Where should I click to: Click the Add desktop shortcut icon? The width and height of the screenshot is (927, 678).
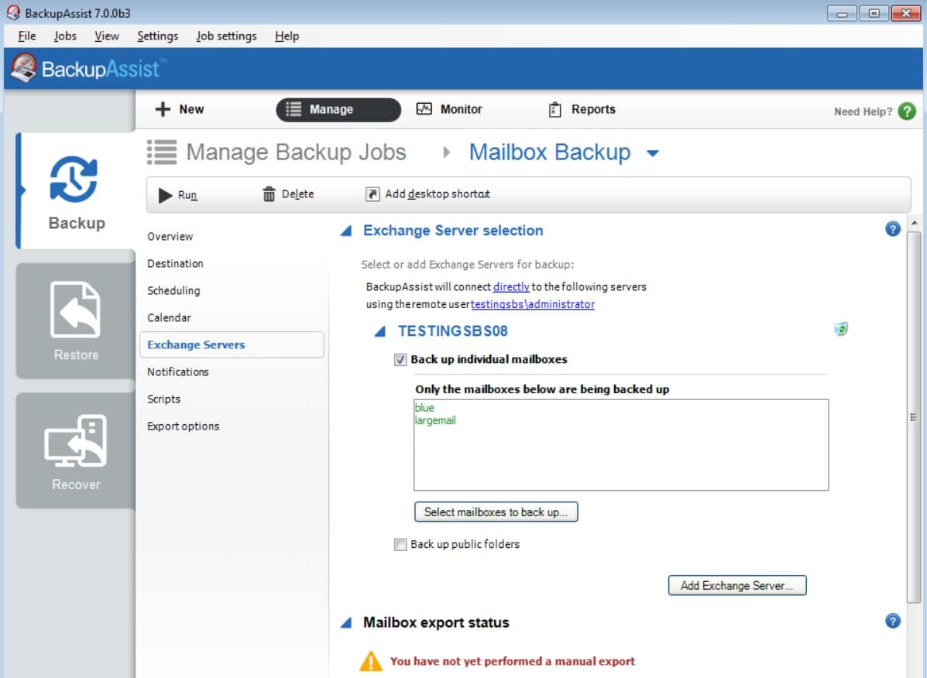click(x=373, y=193)
